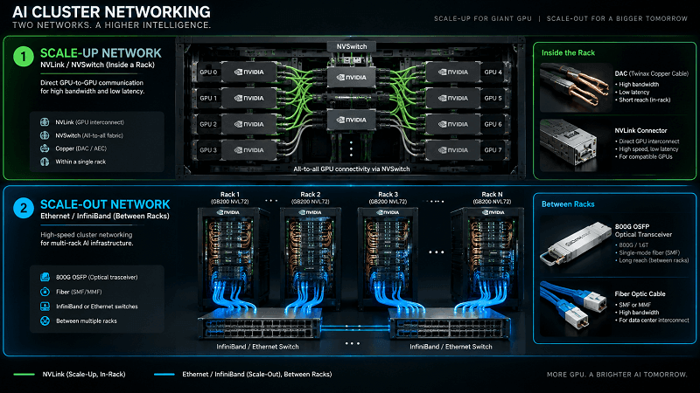Click 'NVLink / NVSwitch (Inside a Rack)' subheading
The image size is (700, 393).
tap(97, 65)
